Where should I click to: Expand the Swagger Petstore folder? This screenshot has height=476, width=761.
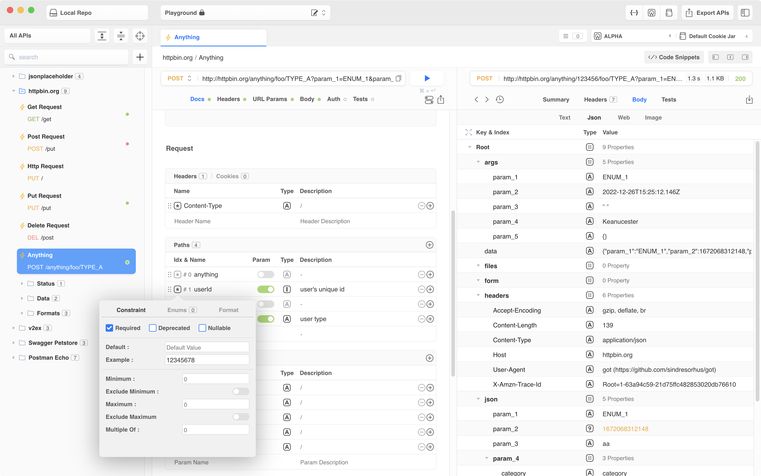point(13,342)
